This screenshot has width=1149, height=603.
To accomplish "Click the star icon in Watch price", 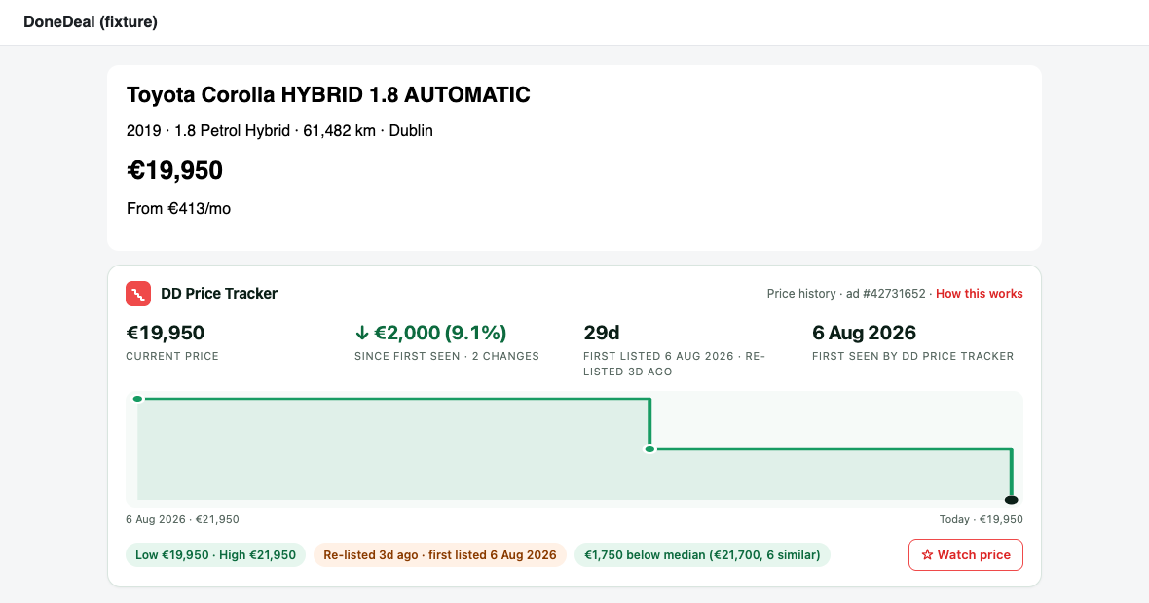I will point(927,554).
